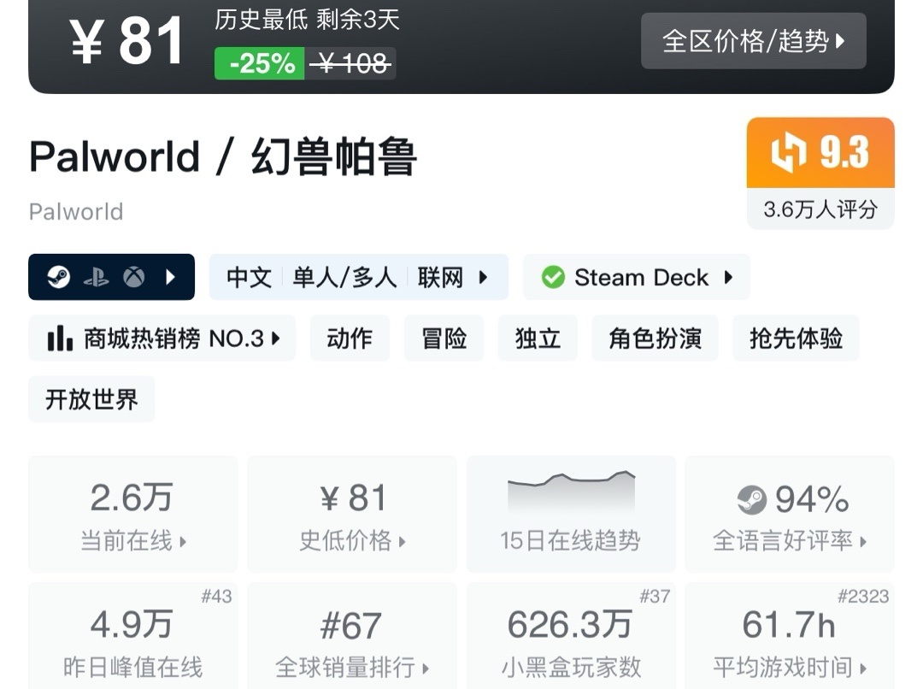Click the bar chart icon beside 商城热销榜
The height and width of the screenshot is (689, 923).
tap(60, 339)
